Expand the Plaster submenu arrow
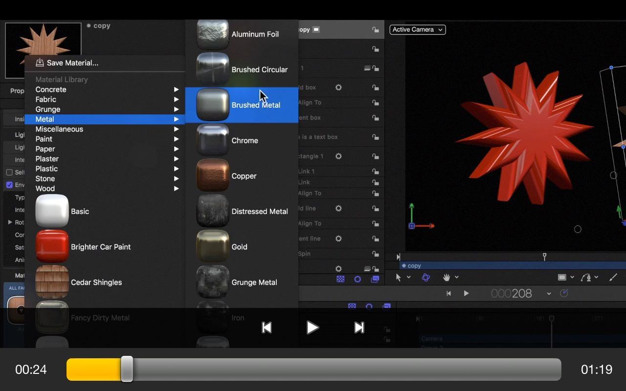 tap(176, 159)
